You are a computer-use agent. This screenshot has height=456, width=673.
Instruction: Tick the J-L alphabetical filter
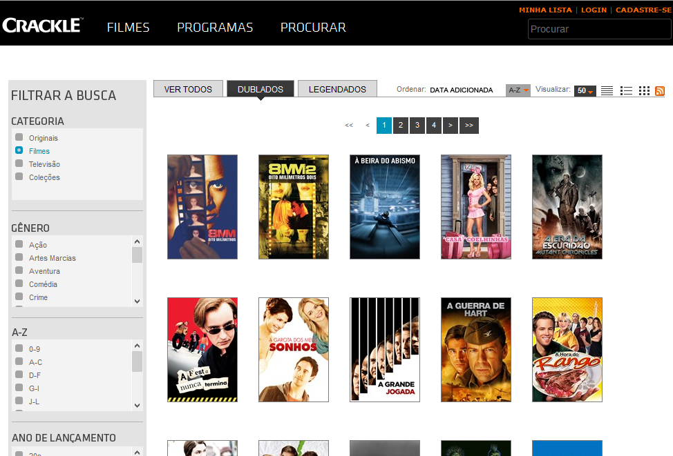pyautogui.click(x=19, y=400)
